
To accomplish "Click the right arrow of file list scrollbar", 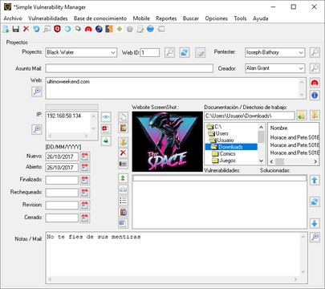I will 315,161.
